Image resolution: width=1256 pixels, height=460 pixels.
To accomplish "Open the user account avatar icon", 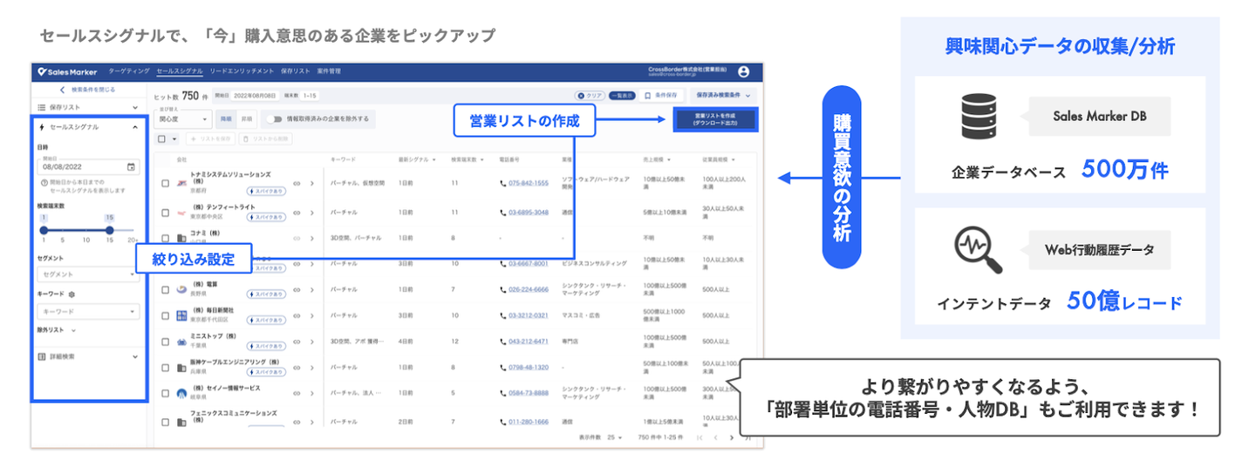I will point(743,71).
